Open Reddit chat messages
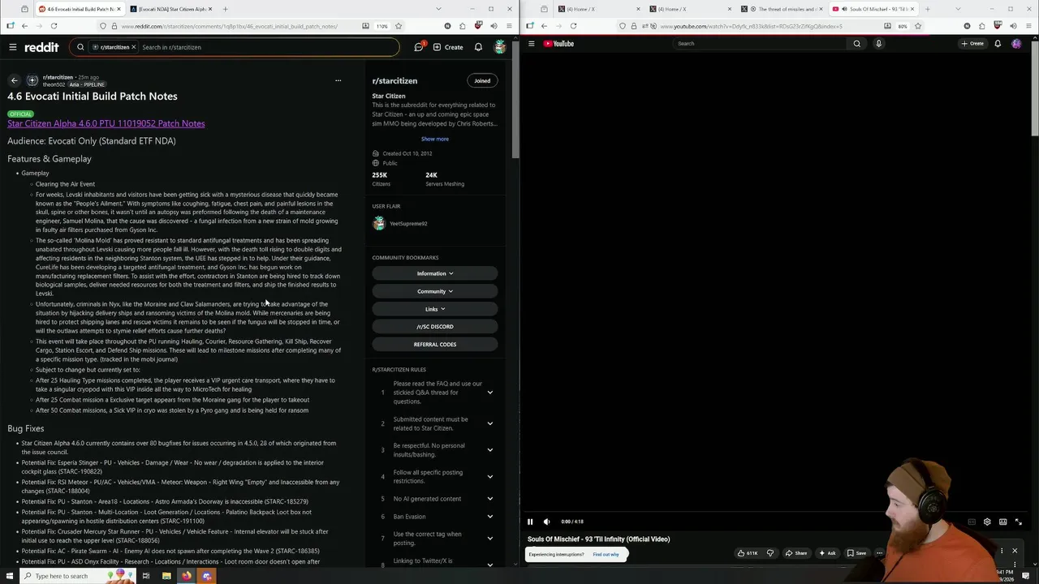Image resolution: width=1039 pixels, height=584 pixels. pyautogui.click(x=419, y=47)
